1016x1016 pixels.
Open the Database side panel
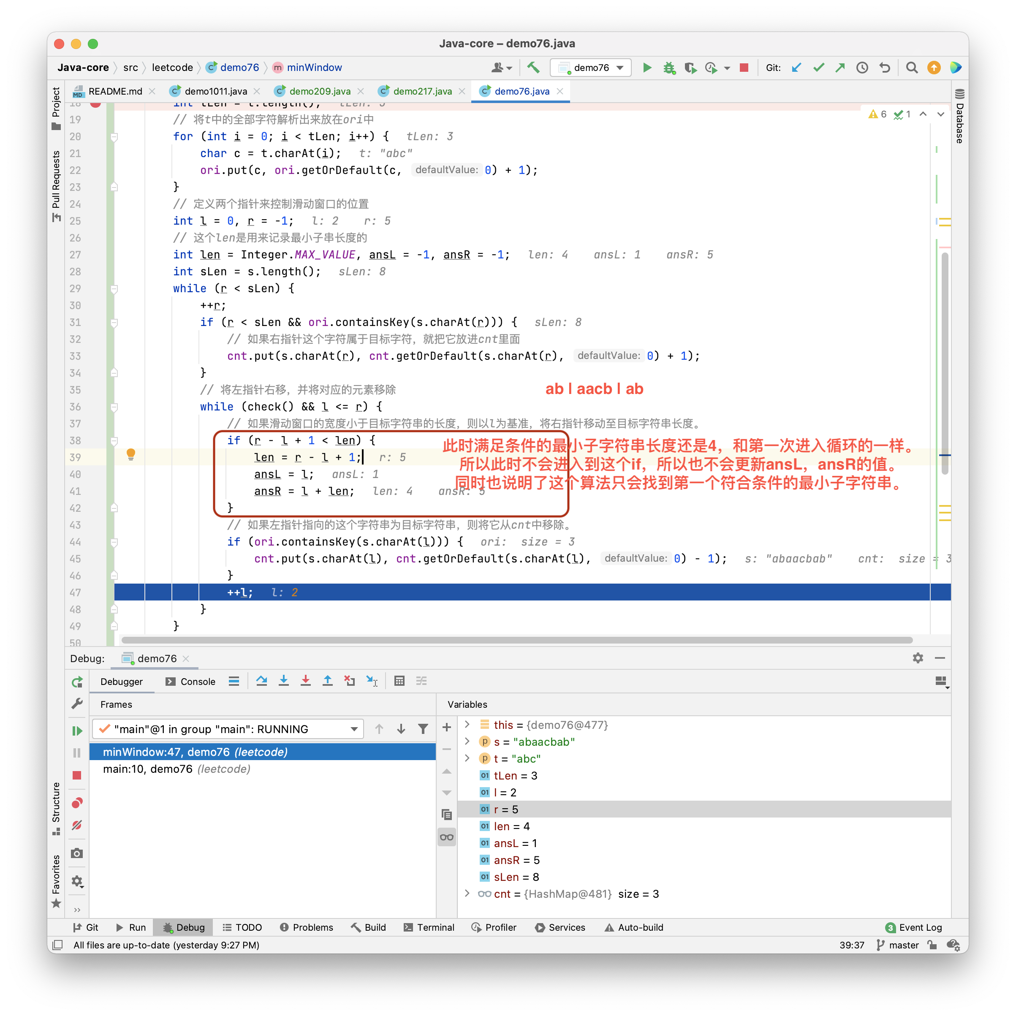(x=959, y=116)
